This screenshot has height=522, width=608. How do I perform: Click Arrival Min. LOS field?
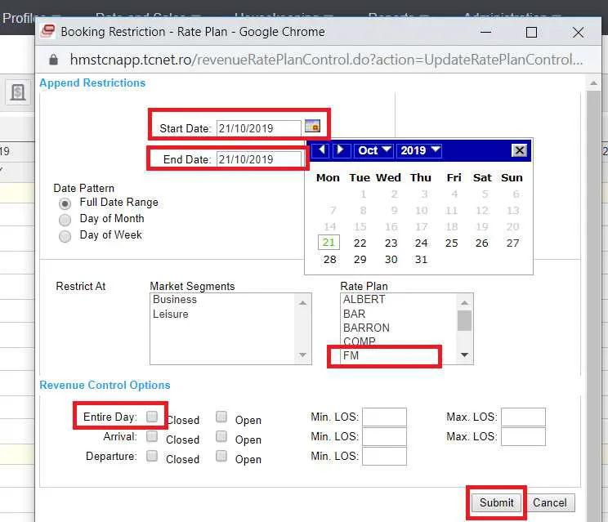(384, 437)
